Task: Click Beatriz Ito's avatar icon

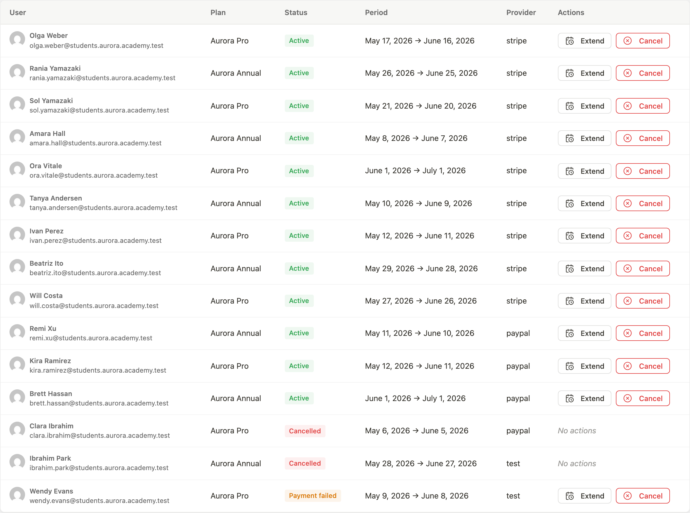Action: (x=17, y=267)
